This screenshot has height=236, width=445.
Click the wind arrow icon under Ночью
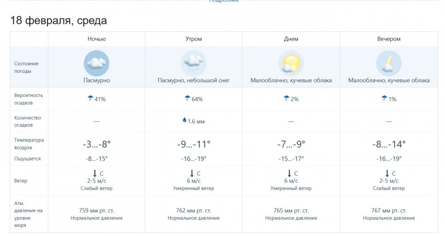pyautogui.click(x=95, y=173)
